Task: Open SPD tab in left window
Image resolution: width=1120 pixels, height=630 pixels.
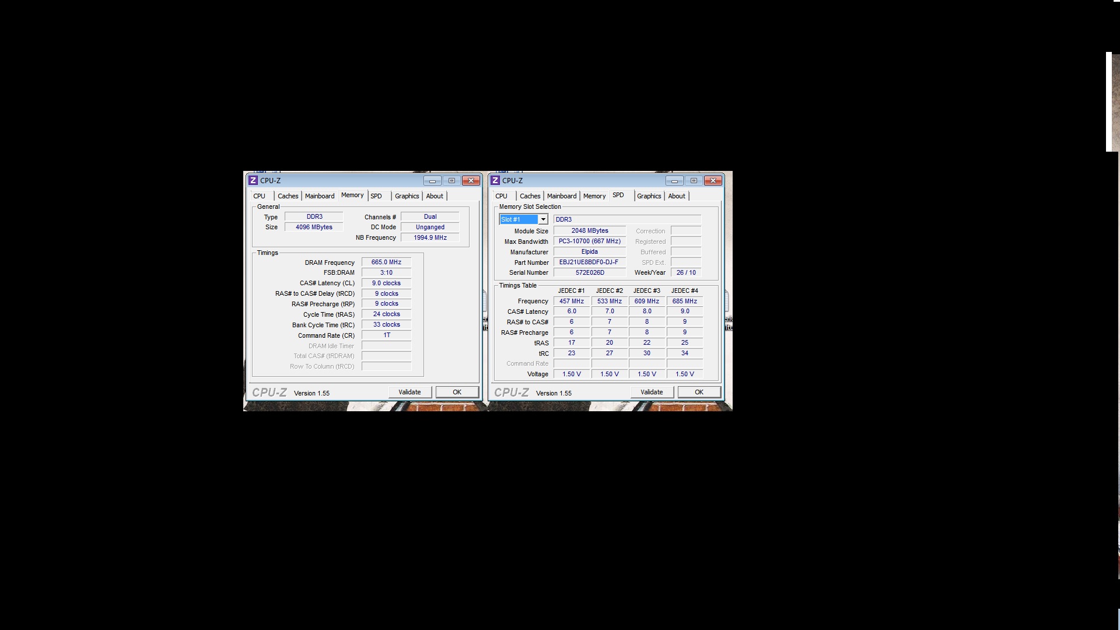Action: click(376, 196)
